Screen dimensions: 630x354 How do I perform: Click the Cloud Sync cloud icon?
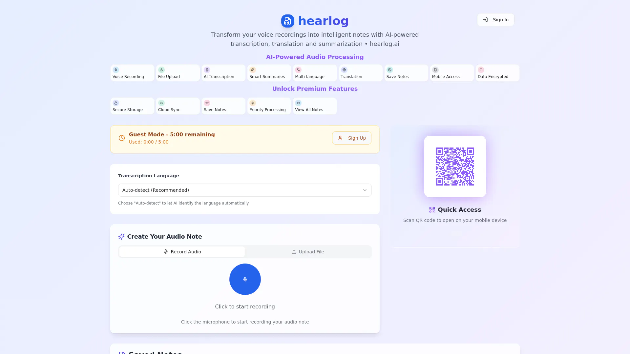[x=161, y=103]
